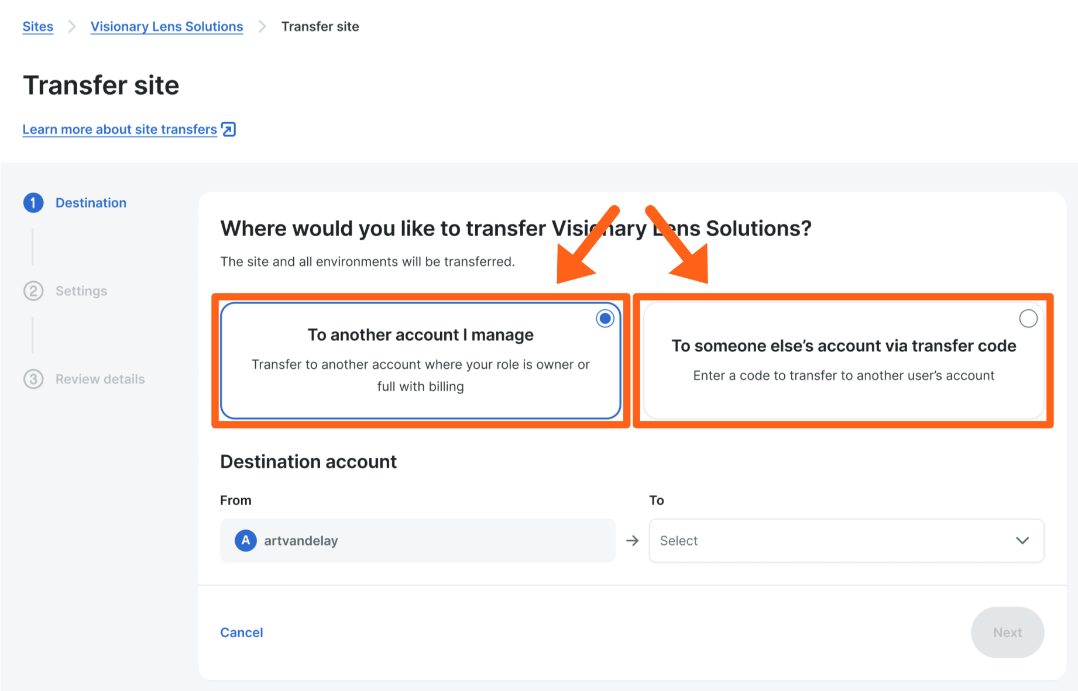Screen dimensions: 1078x691
Task: Click the artvandelay avatar icon
Action: click(246, 541)
